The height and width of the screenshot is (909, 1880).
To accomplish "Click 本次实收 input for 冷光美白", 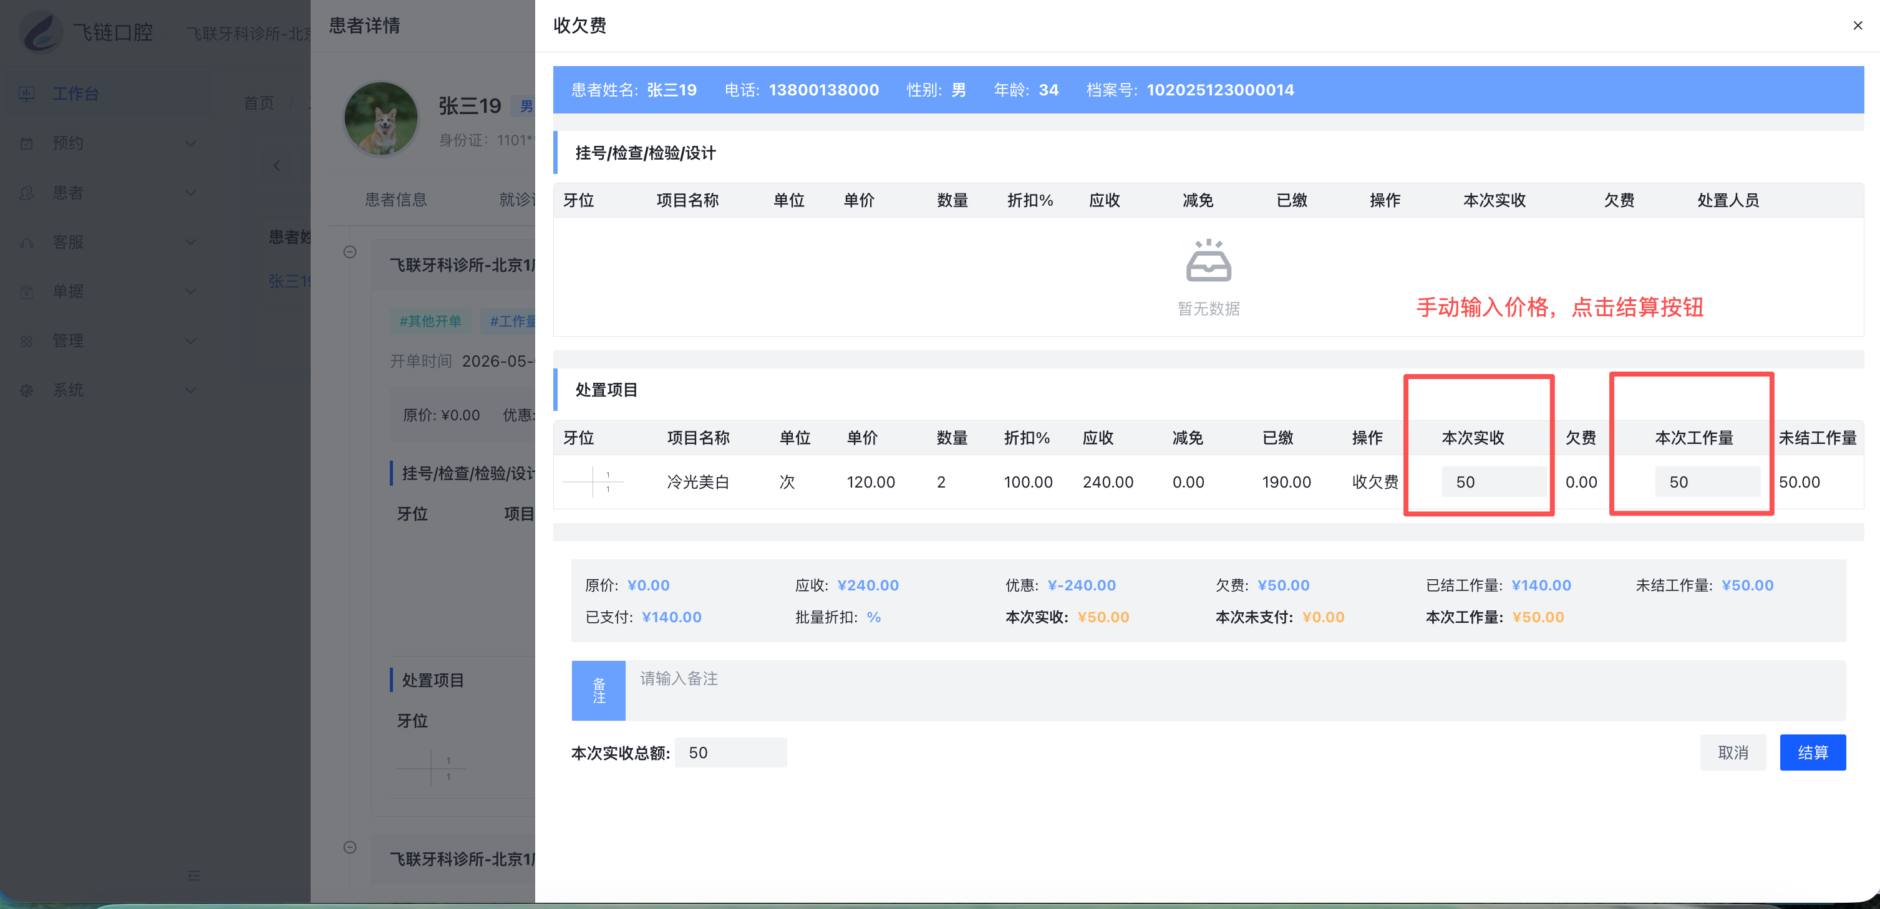I will tap(1493, 481).
